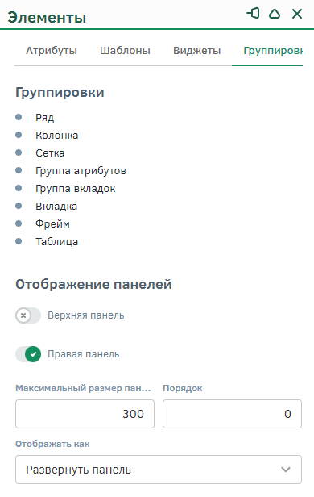Open the Отображать как dropdown
Image resolution: width=314 pixels, height=497 pixels.
159,470
